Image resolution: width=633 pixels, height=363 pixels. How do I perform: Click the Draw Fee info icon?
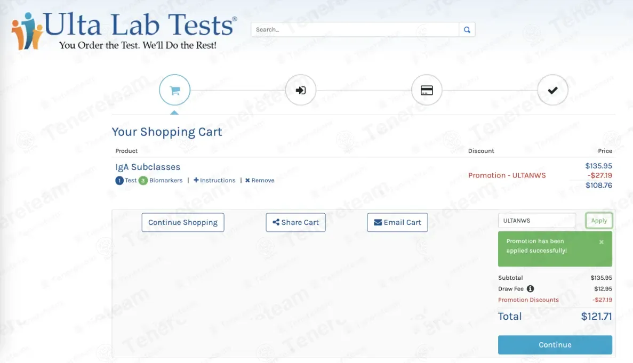[x=530, y=289]
